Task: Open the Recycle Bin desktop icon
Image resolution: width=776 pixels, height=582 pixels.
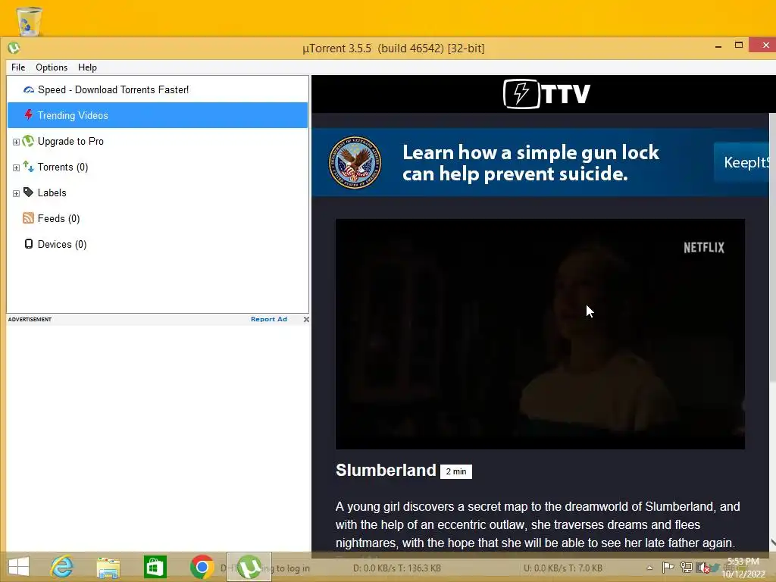Action: (x=30, y=20)
